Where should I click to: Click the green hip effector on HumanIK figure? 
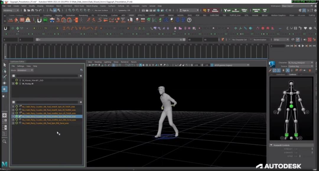291,106
